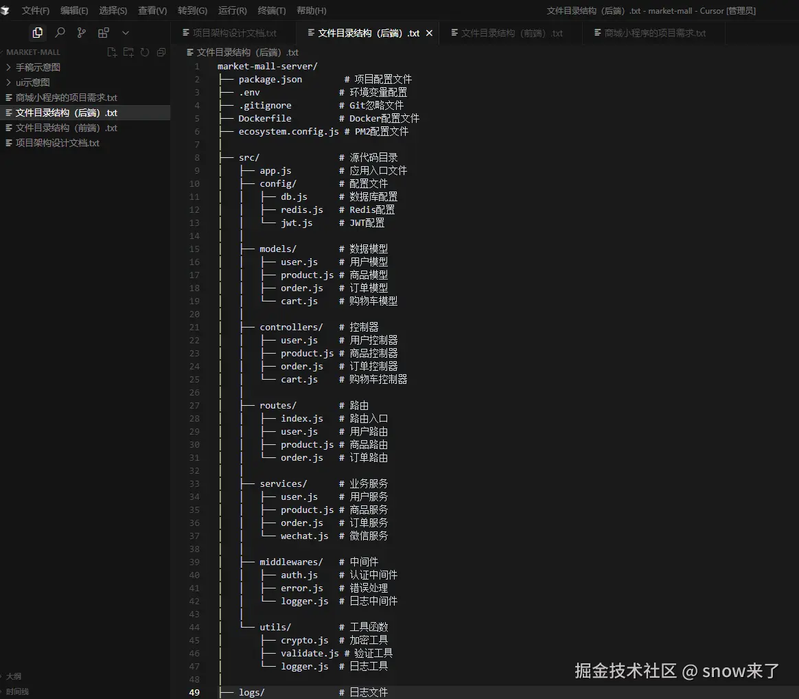Open the 转到(G) menu
799x699 pixels.
(x=192, y=10)
